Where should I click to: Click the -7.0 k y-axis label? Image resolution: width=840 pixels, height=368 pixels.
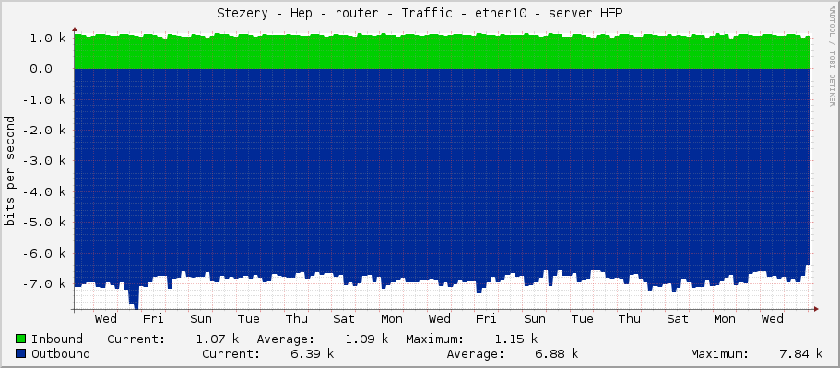[x=44, y=284]
